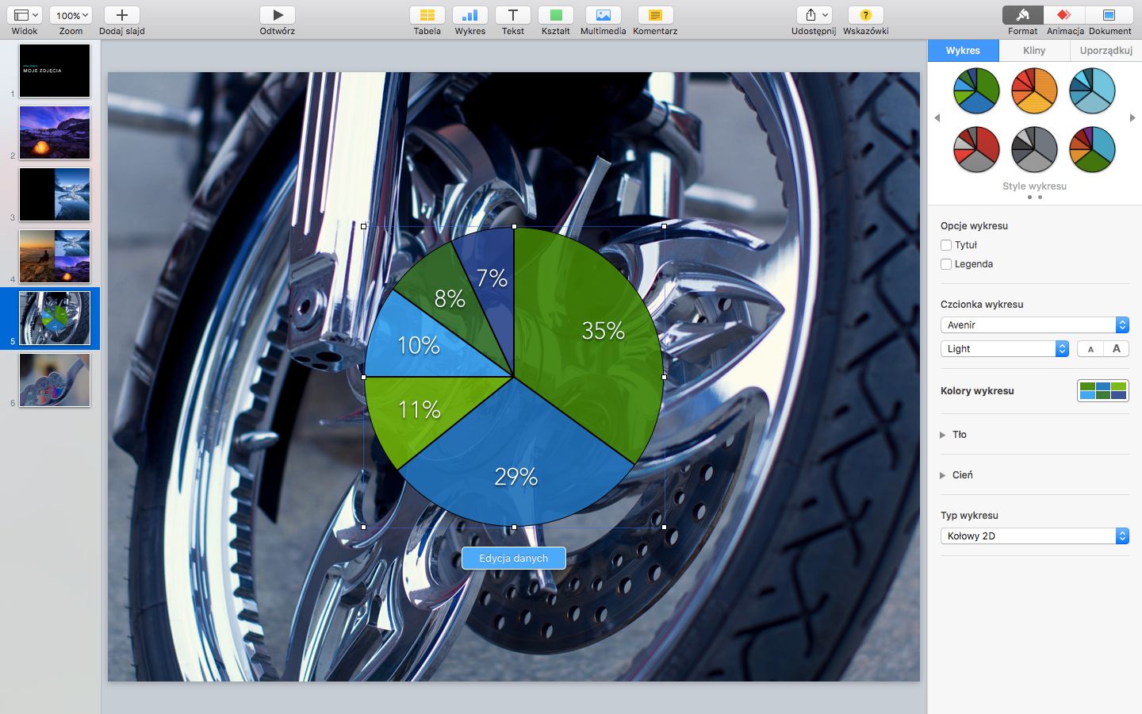1142x714 pixels.
Task: Click the Edycja danych button
Action: tap(514, 558)
